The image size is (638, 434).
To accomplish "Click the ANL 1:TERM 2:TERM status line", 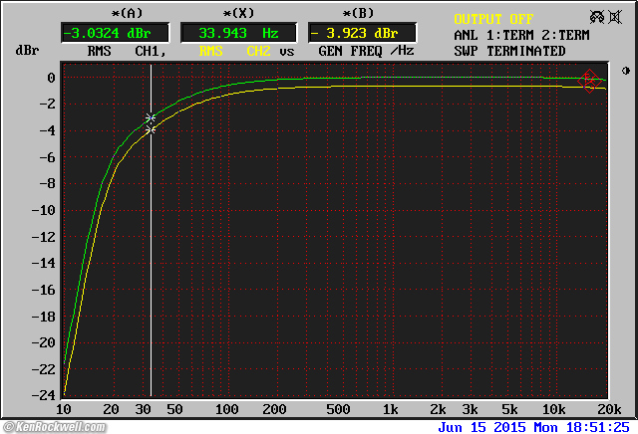I will [x=521, y=36].
